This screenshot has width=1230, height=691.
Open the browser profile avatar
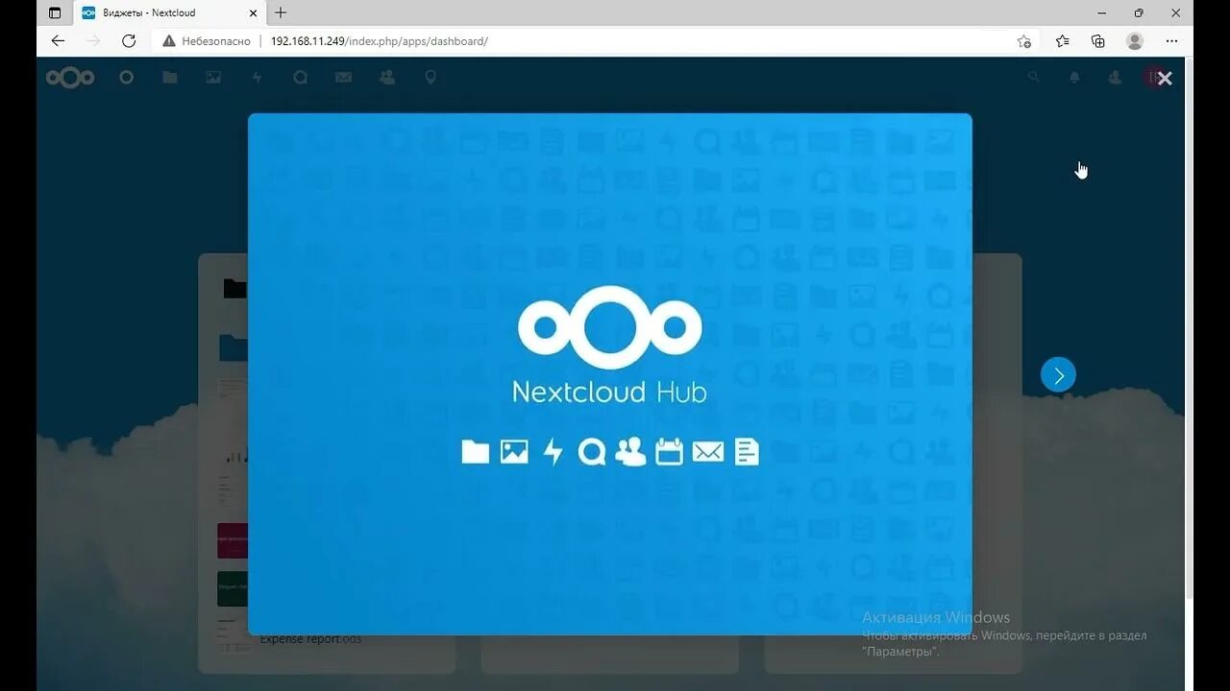tap(1135, 41)
